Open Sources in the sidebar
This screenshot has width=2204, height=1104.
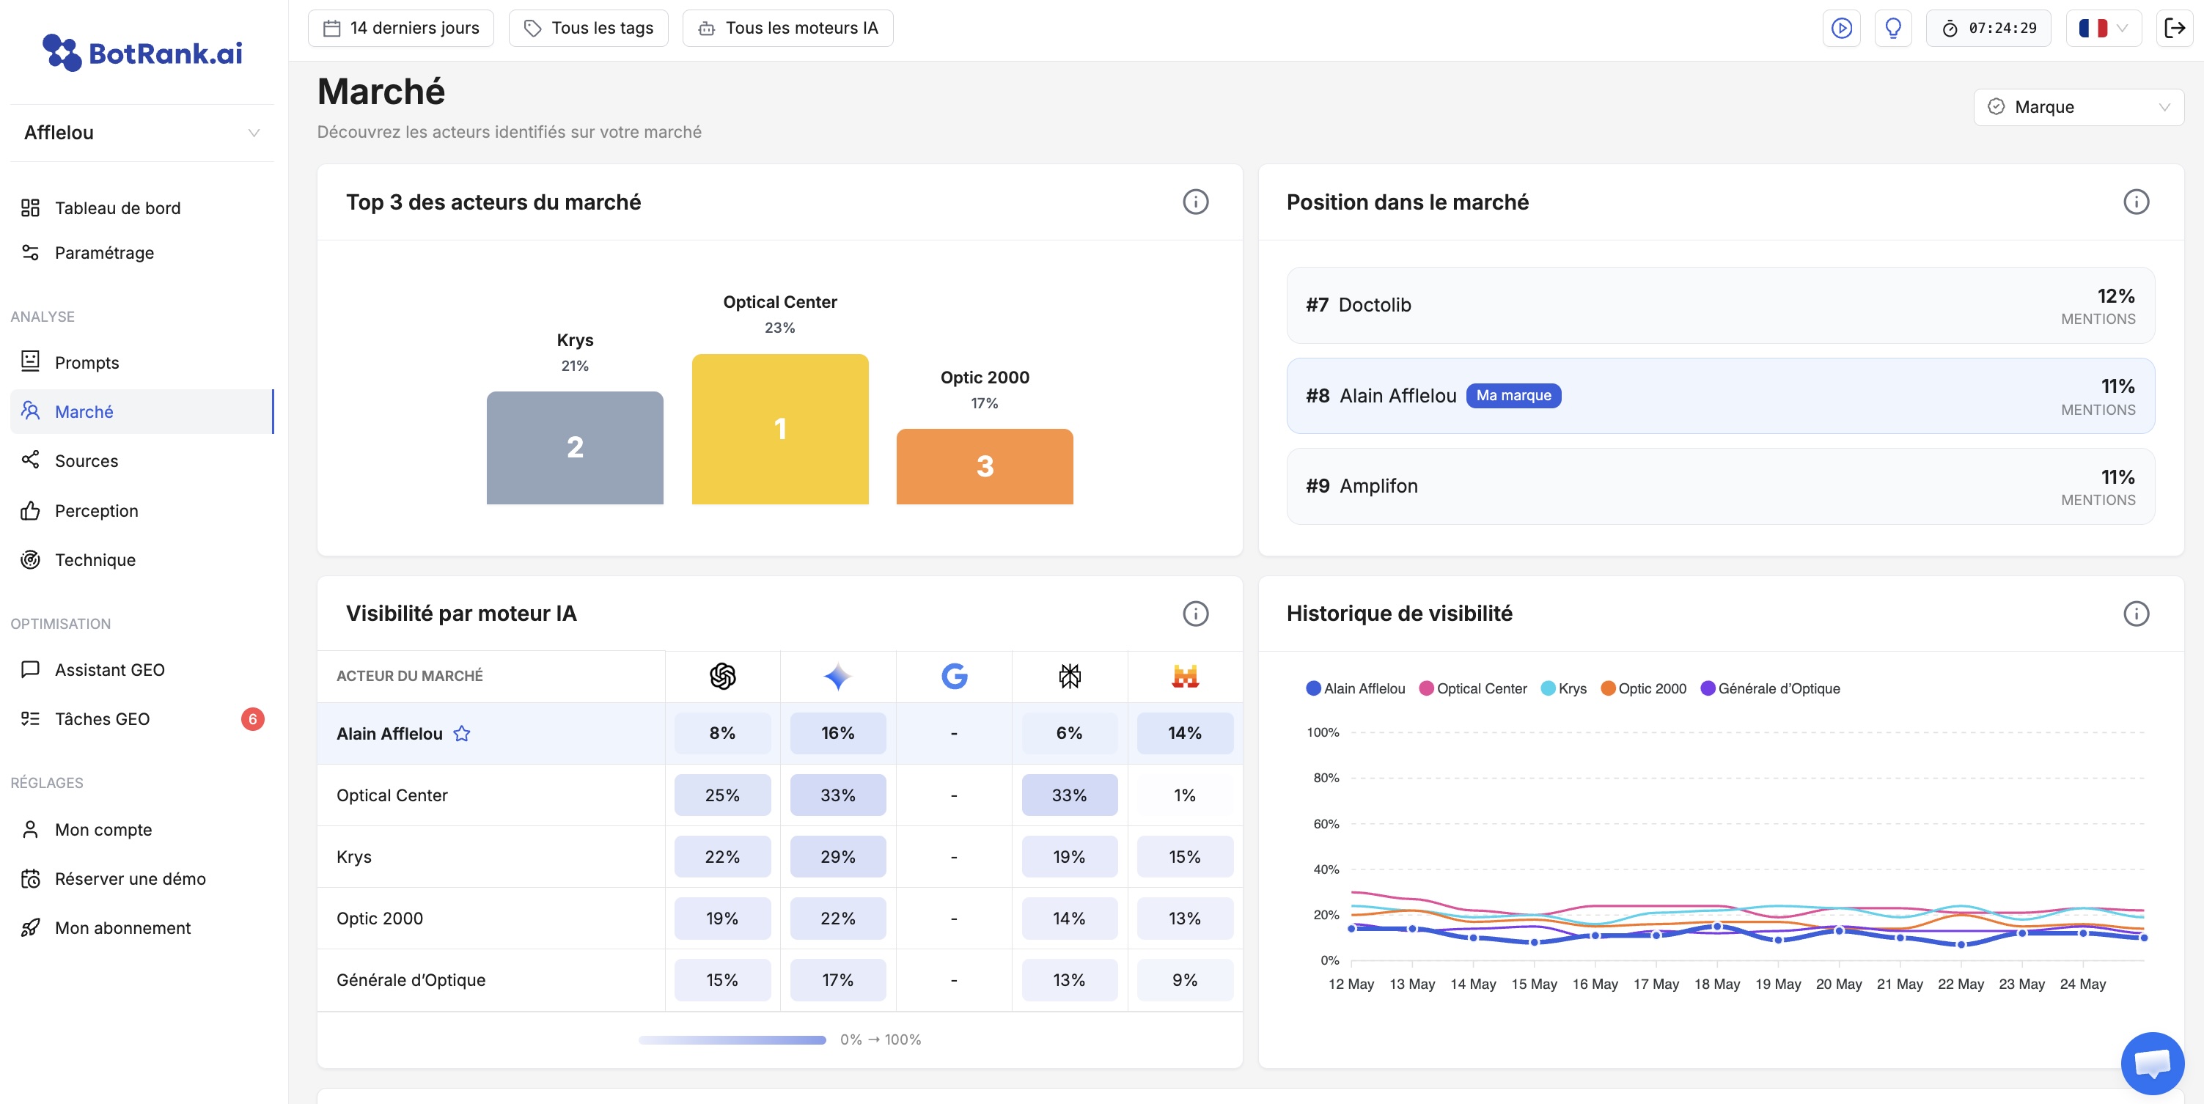[x=142, y=460]
